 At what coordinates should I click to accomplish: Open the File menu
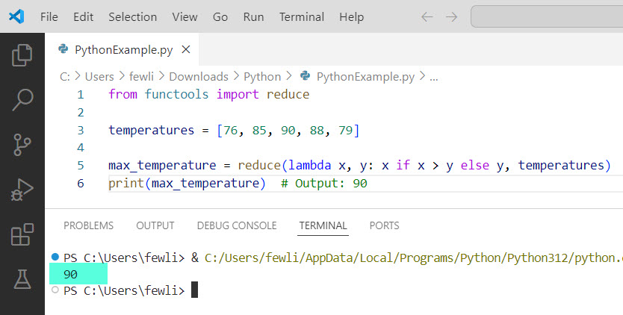click(49, 17)
